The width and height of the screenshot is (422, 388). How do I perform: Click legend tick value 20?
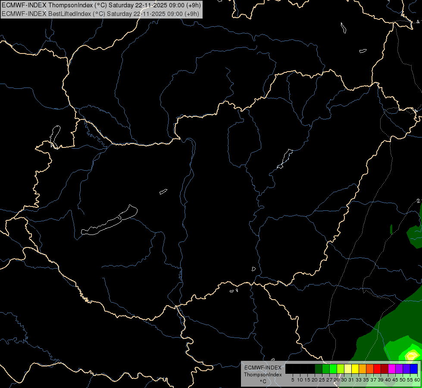(315, 380)
